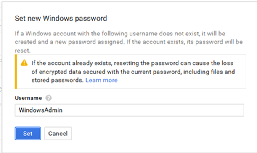Screen dimensions: 257x153
Task: Click the Set new Windows password heading
Action: click(61, 19)
